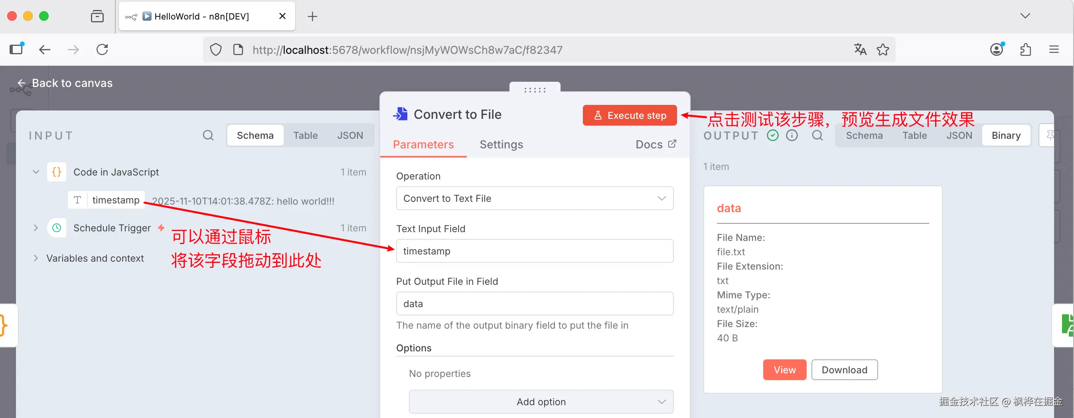Open output search magnifier icon

coord(817,136)
